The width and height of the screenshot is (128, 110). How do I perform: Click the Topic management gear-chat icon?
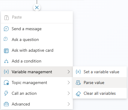point(6,82)
